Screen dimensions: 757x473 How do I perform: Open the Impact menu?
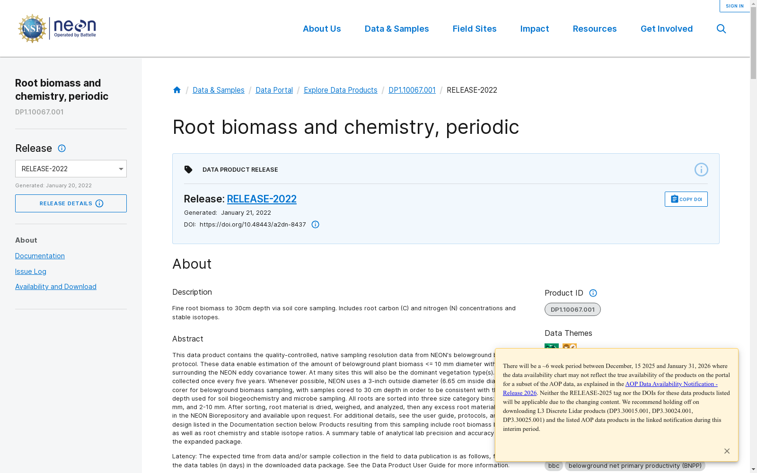pyautogui.click(x=535, y=29)
